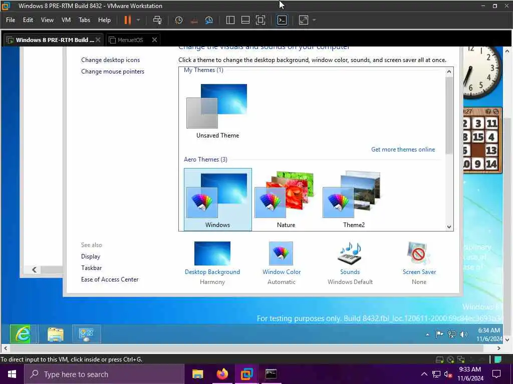Screen dimensions: 513x384
Task: Pause the virtual machine from VMware toolbar
Action: point(128,20)
